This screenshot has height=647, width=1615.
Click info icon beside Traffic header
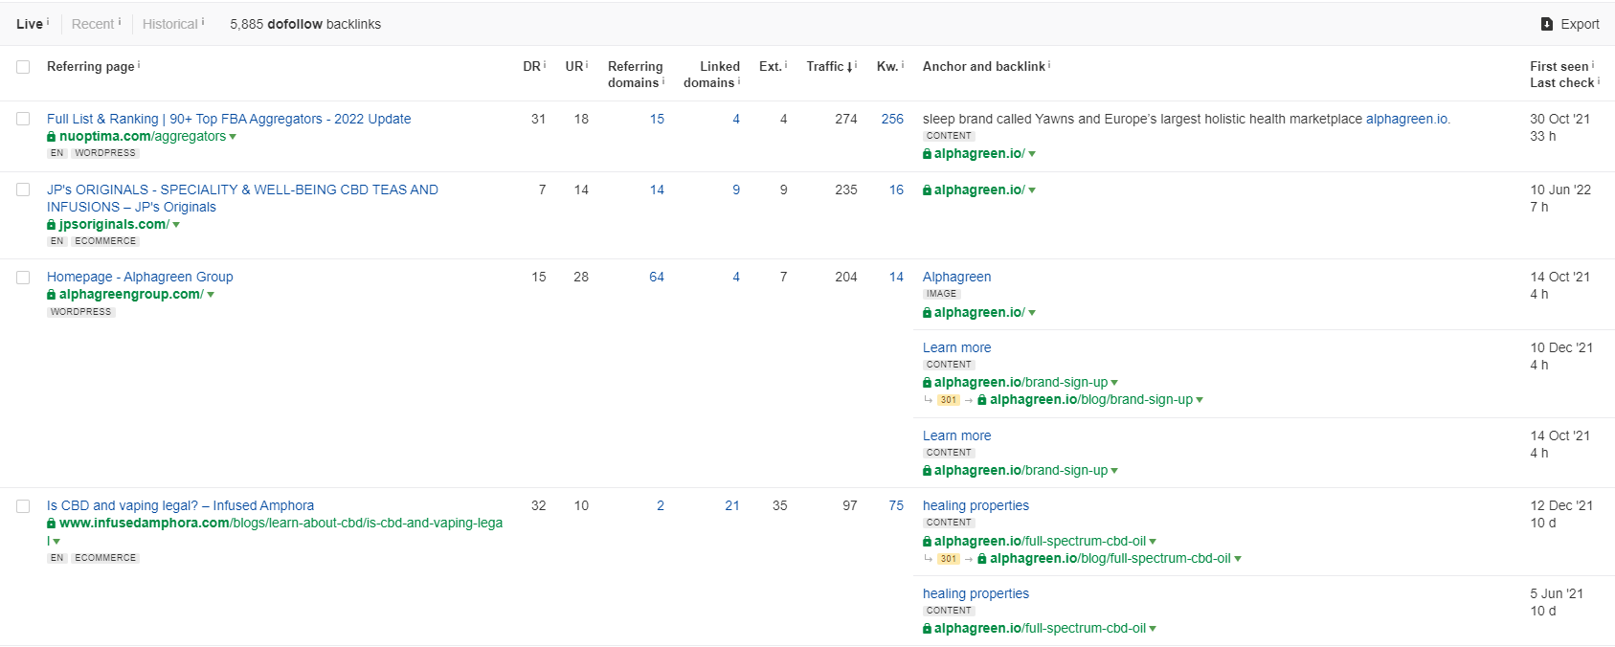856,64
